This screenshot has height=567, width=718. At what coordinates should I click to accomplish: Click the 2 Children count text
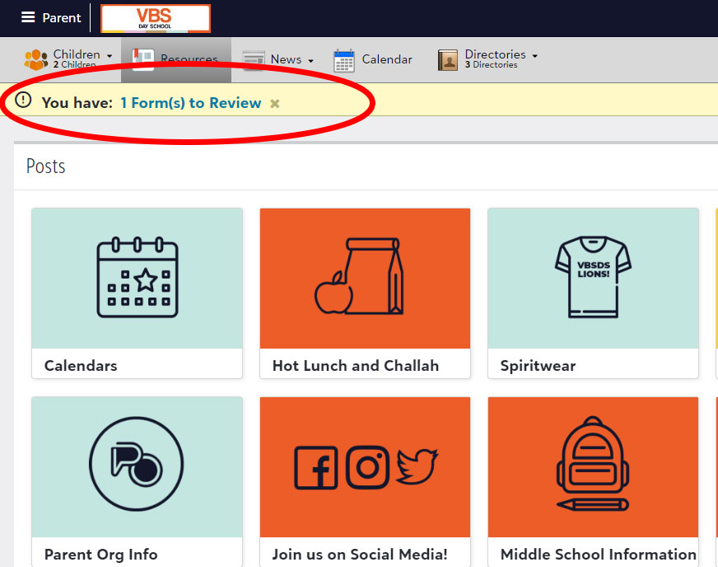coord(75,64)
